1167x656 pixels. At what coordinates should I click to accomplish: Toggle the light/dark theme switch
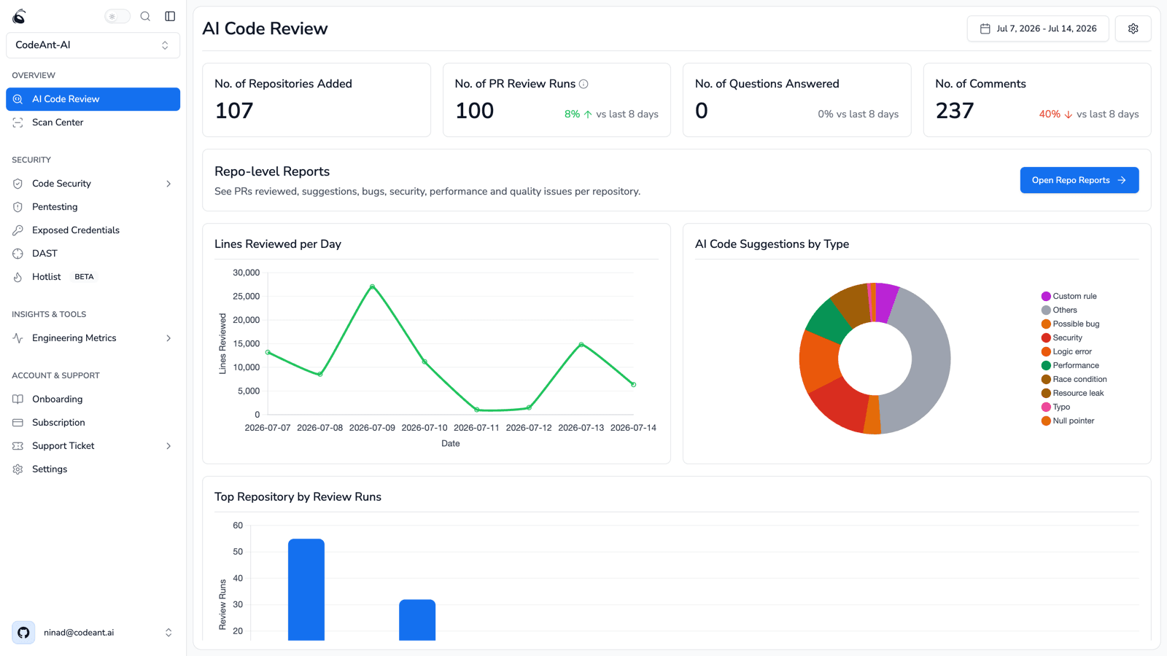[117, 16]
